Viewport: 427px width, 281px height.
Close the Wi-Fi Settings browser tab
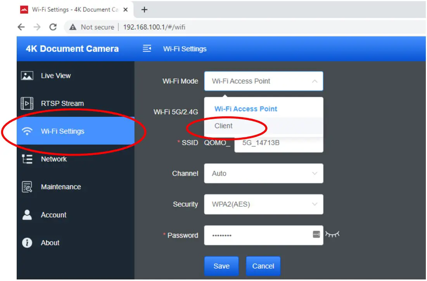pos(126,10)
